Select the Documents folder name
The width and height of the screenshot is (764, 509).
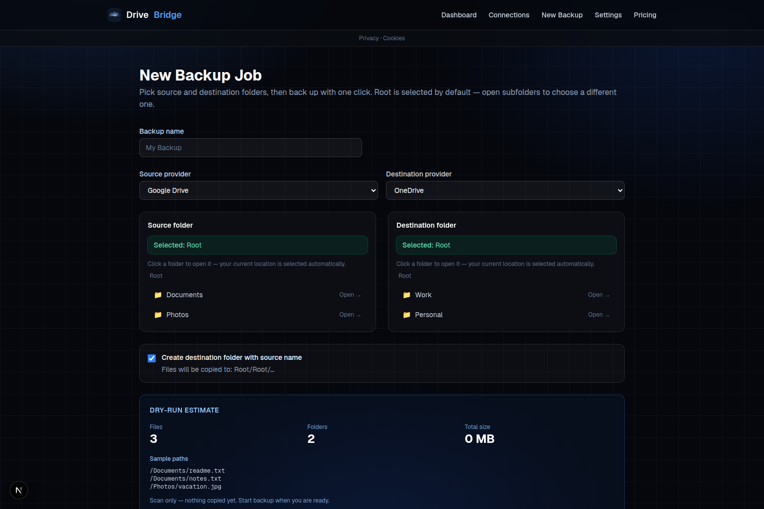point(185,295)
